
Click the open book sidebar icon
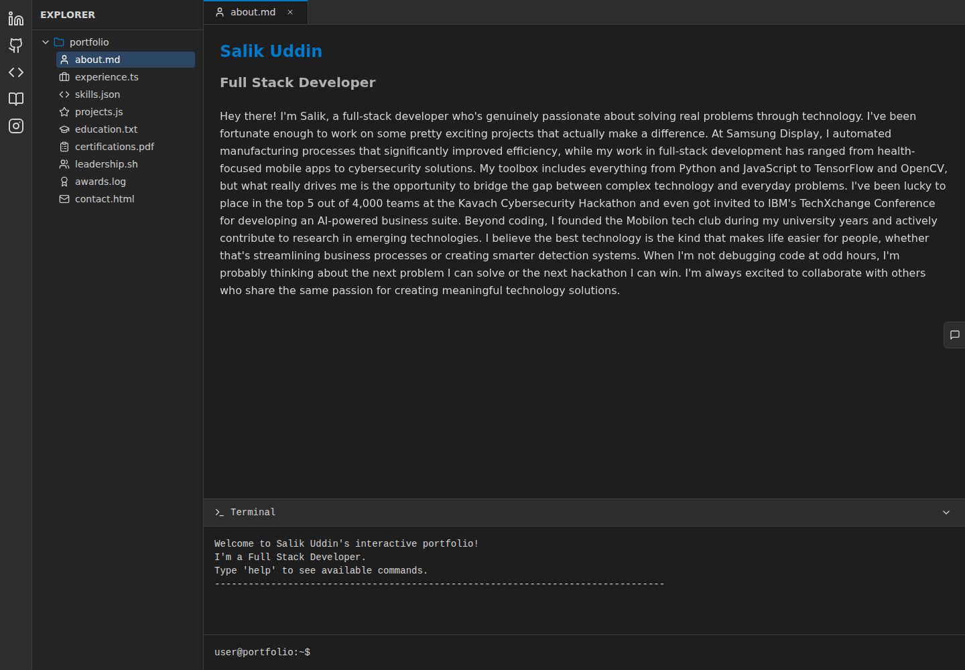(x=16, y=99)
